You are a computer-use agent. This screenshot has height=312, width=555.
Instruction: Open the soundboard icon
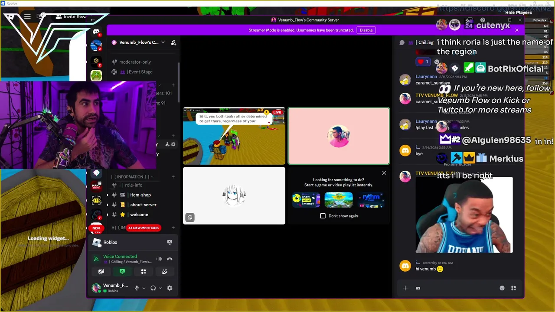click(x=165, y=272)
